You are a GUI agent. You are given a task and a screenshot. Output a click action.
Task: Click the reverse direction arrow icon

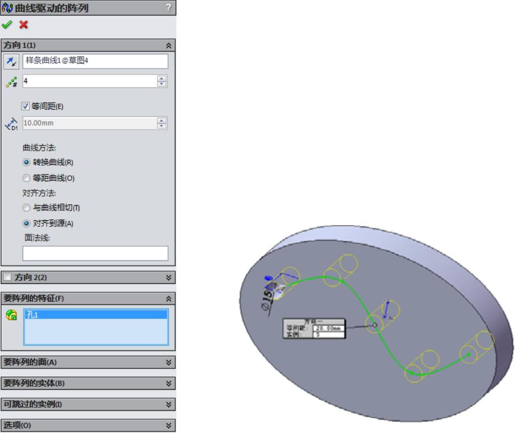(x=11, y=62)
